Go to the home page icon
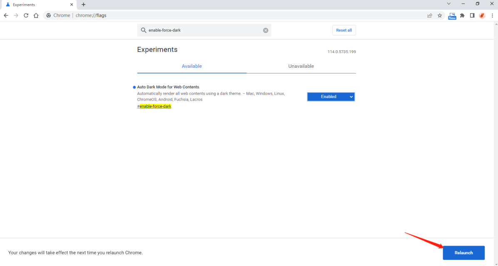 click(x=36, y=15)
